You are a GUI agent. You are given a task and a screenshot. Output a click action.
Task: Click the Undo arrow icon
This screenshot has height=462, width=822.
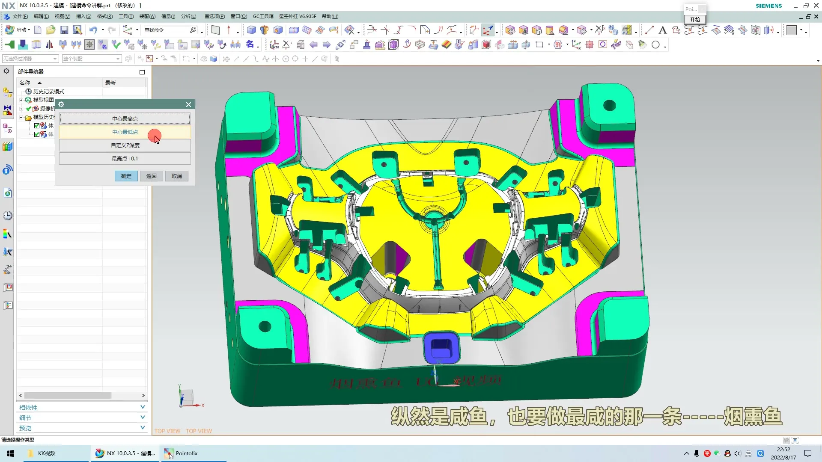(93, 30)
